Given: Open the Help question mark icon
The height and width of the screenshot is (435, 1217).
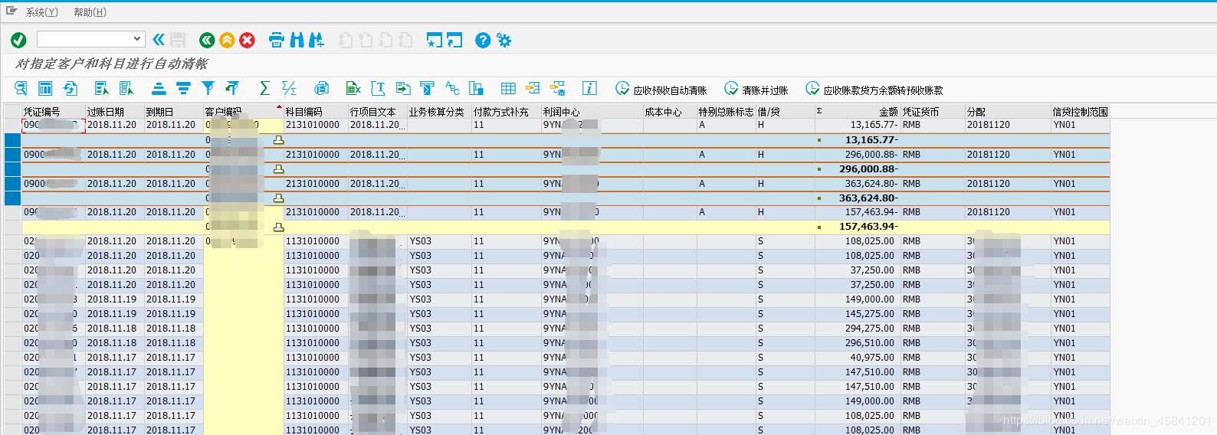Looking at the screenshot, I should click(482, 40).
